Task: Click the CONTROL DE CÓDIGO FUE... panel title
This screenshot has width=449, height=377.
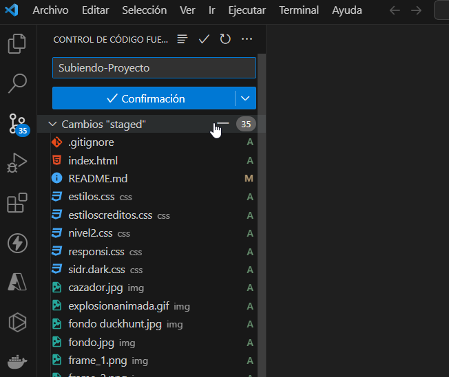Action: 111,39
